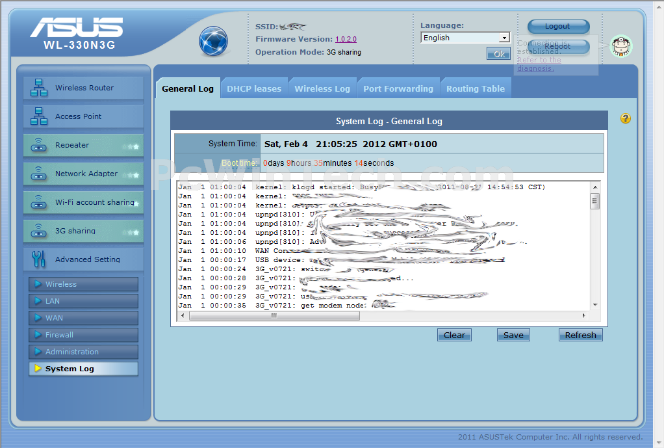Open the Refer to the diagnosis link

539,64
